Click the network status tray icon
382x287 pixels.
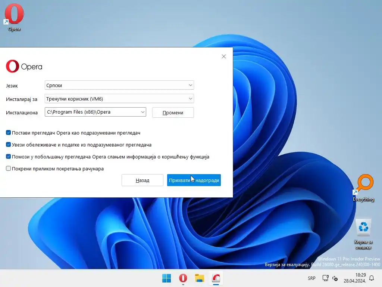coord(325,278)
